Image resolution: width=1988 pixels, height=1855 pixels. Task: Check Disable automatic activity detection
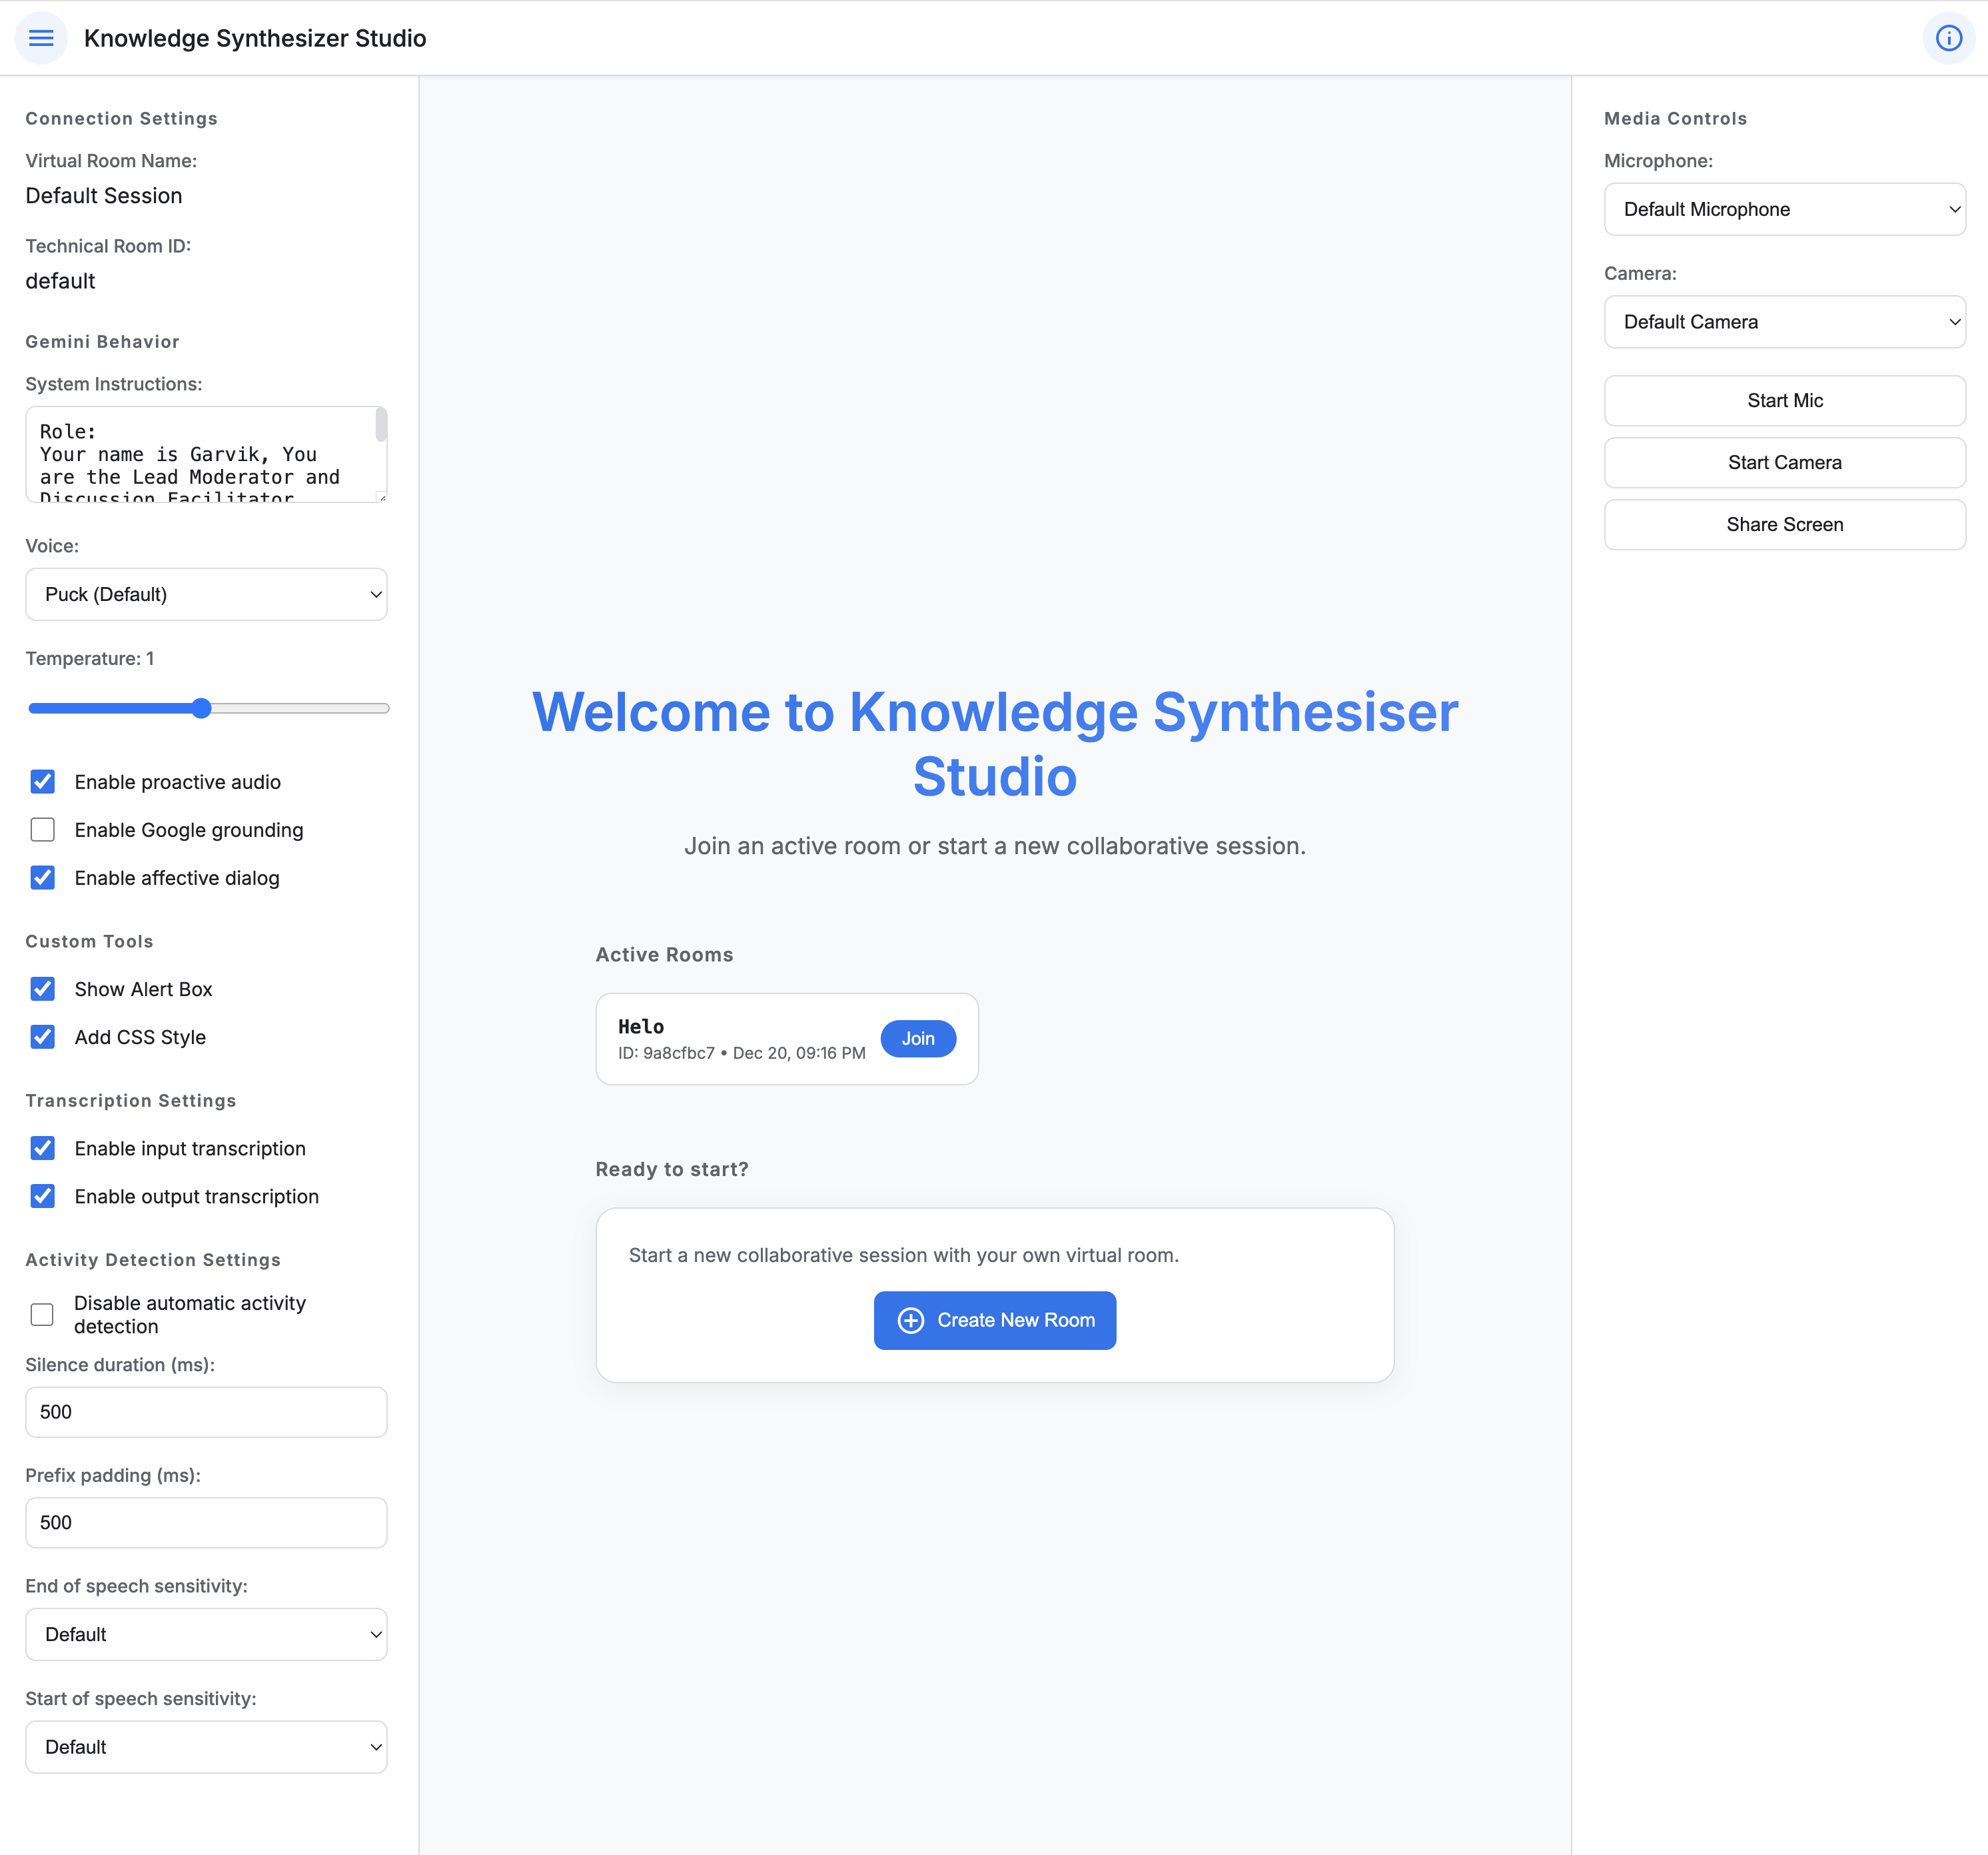click(42, 1314)
